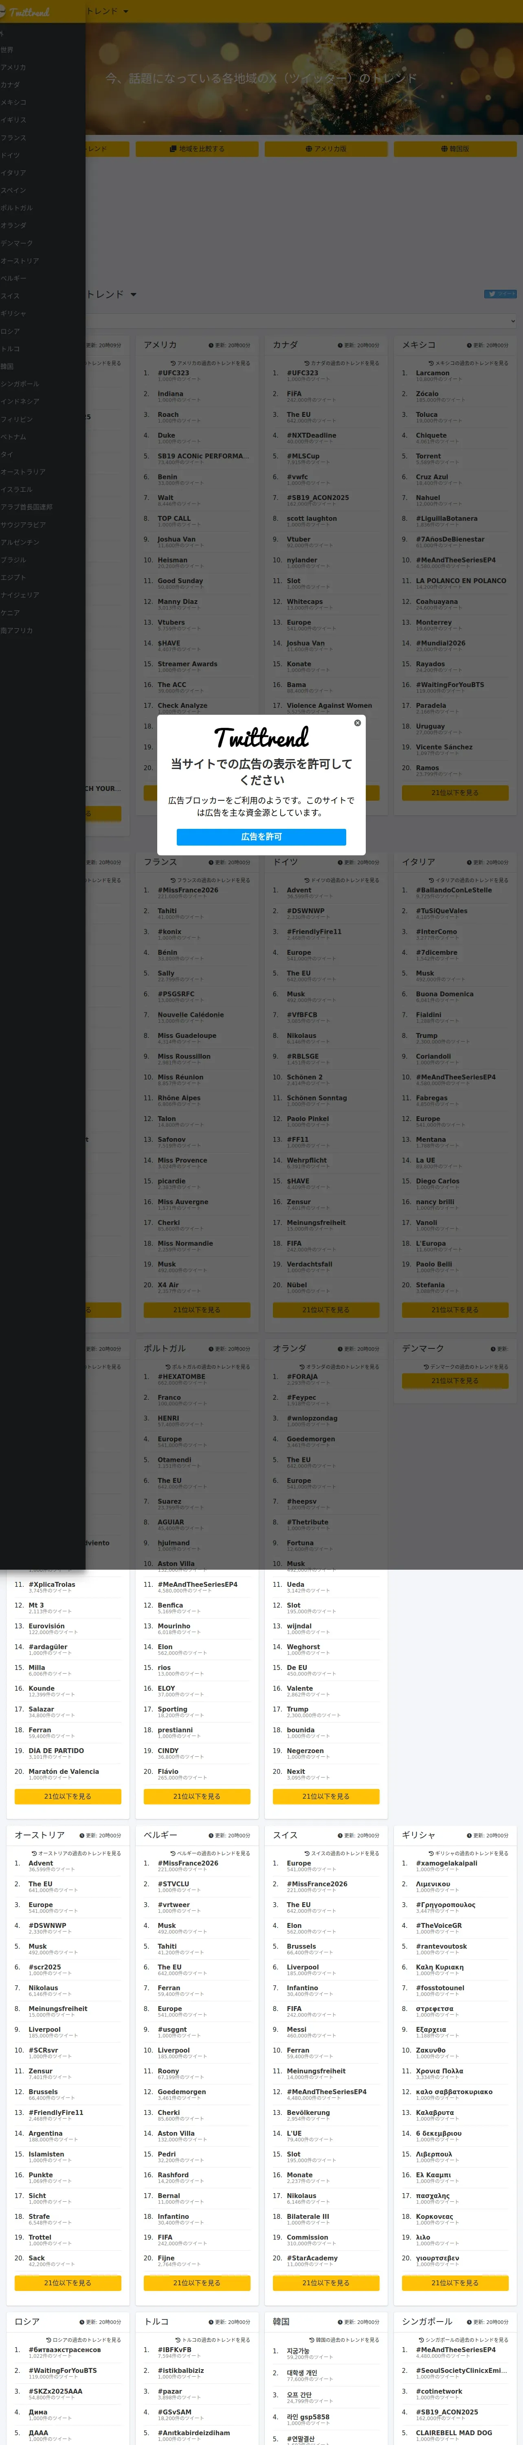Click the Twittrend logo in the top bar
The height and width of the screenshot is (2445, 523).
click(x=26, y=12)
